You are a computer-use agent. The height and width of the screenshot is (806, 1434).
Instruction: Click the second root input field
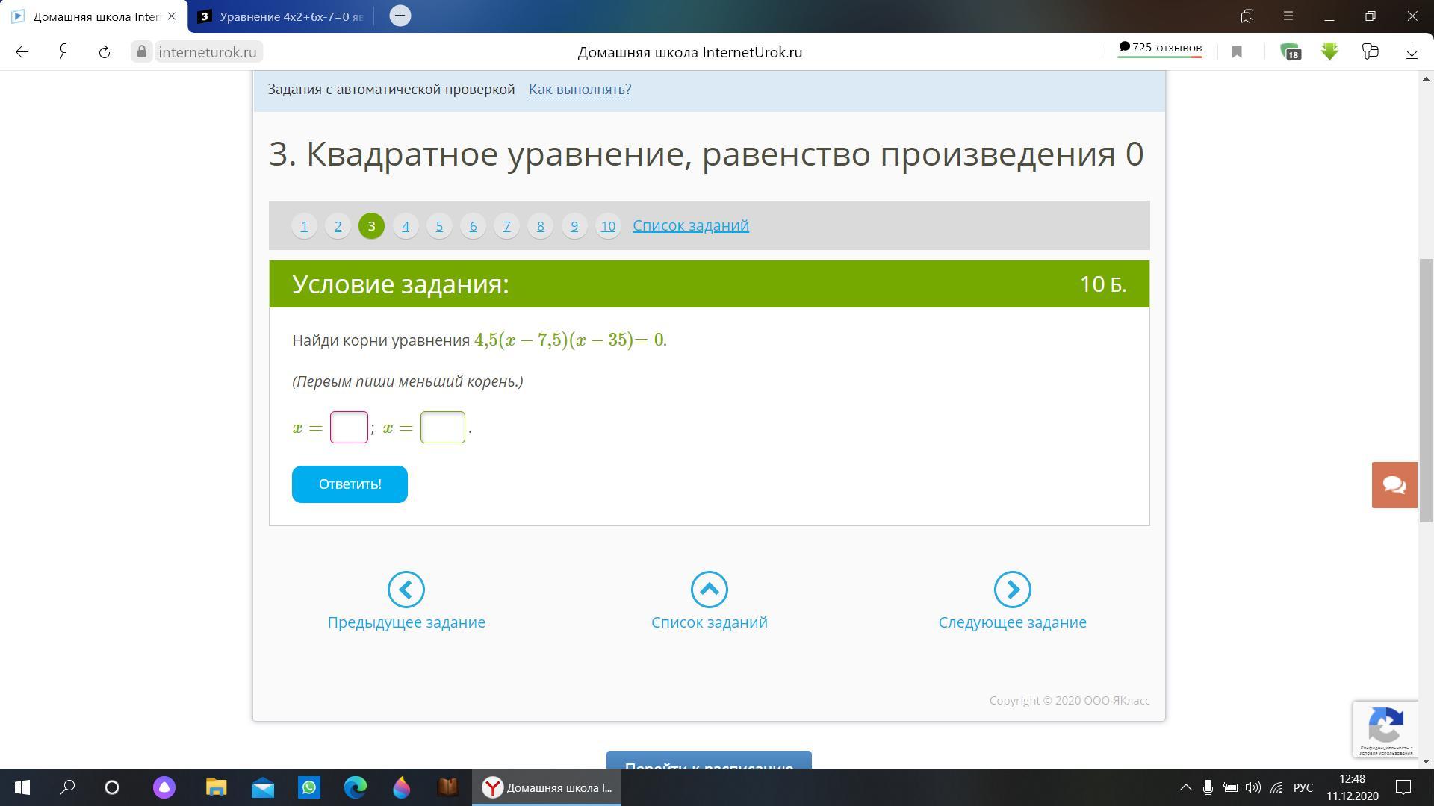click(x=442, y=428)
